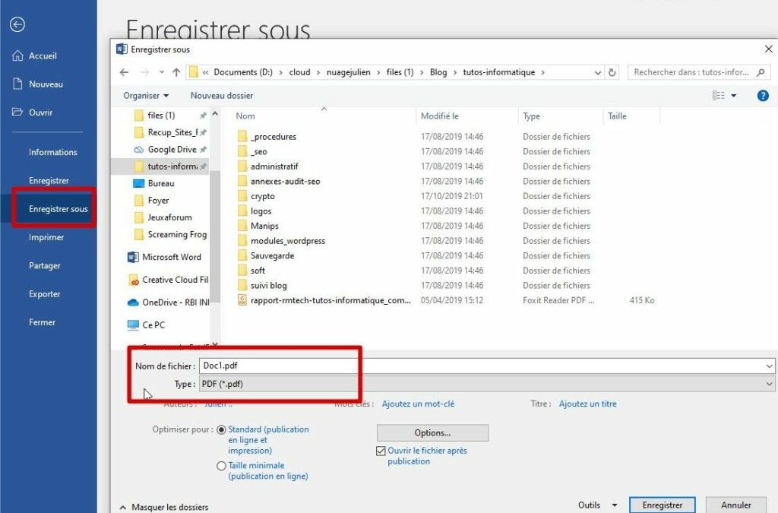The height and width of the screenshot is (513, 778).
Task: Check Ouvrir le fichier après publication
Action: tap(379, 450)
